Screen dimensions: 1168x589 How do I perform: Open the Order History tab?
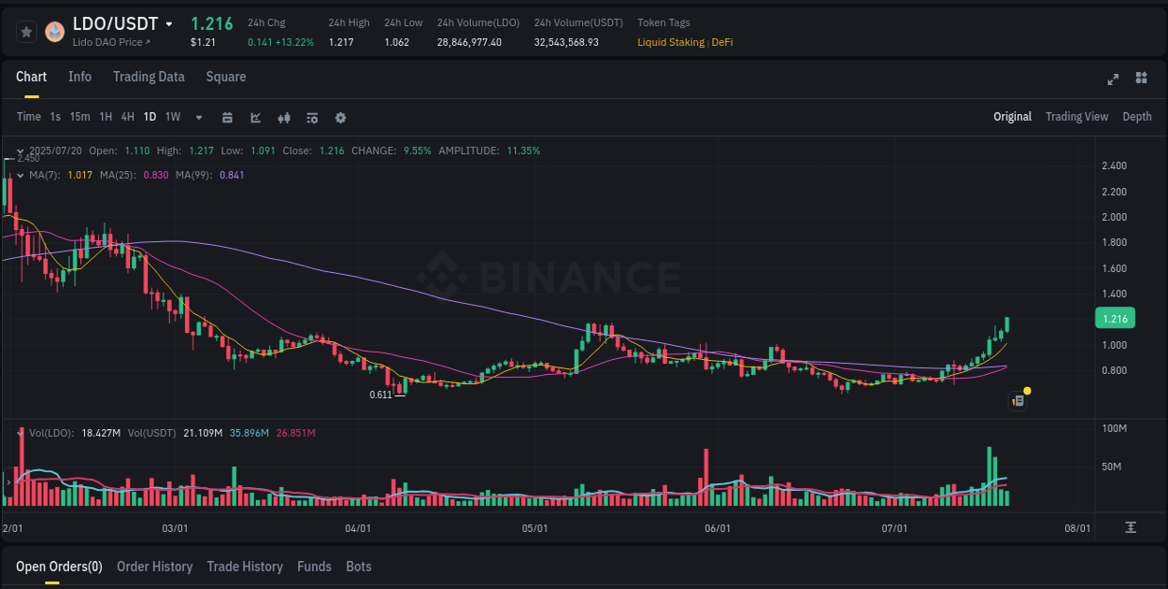coord(155,567)
